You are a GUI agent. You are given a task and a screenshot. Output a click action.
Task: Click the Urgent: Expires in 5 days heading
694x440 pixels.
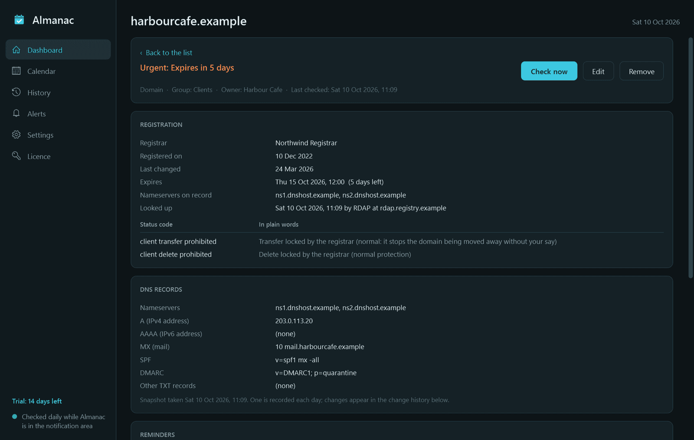point(187,68)
